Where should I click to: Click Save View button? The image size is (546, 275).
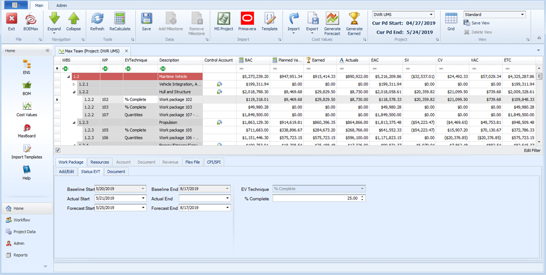[477, 23]
